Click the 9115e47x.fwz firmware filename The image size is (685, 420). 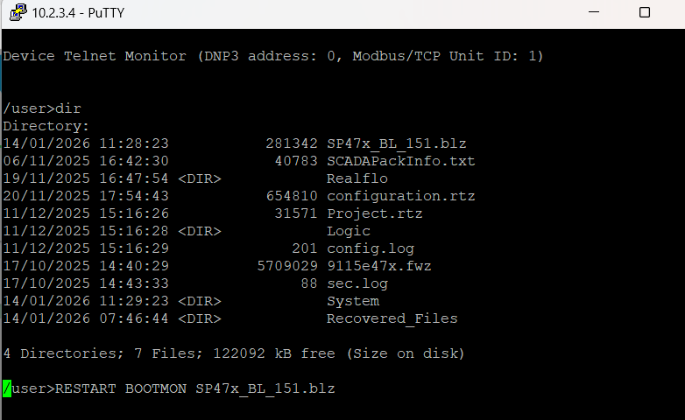coord(378,266)
